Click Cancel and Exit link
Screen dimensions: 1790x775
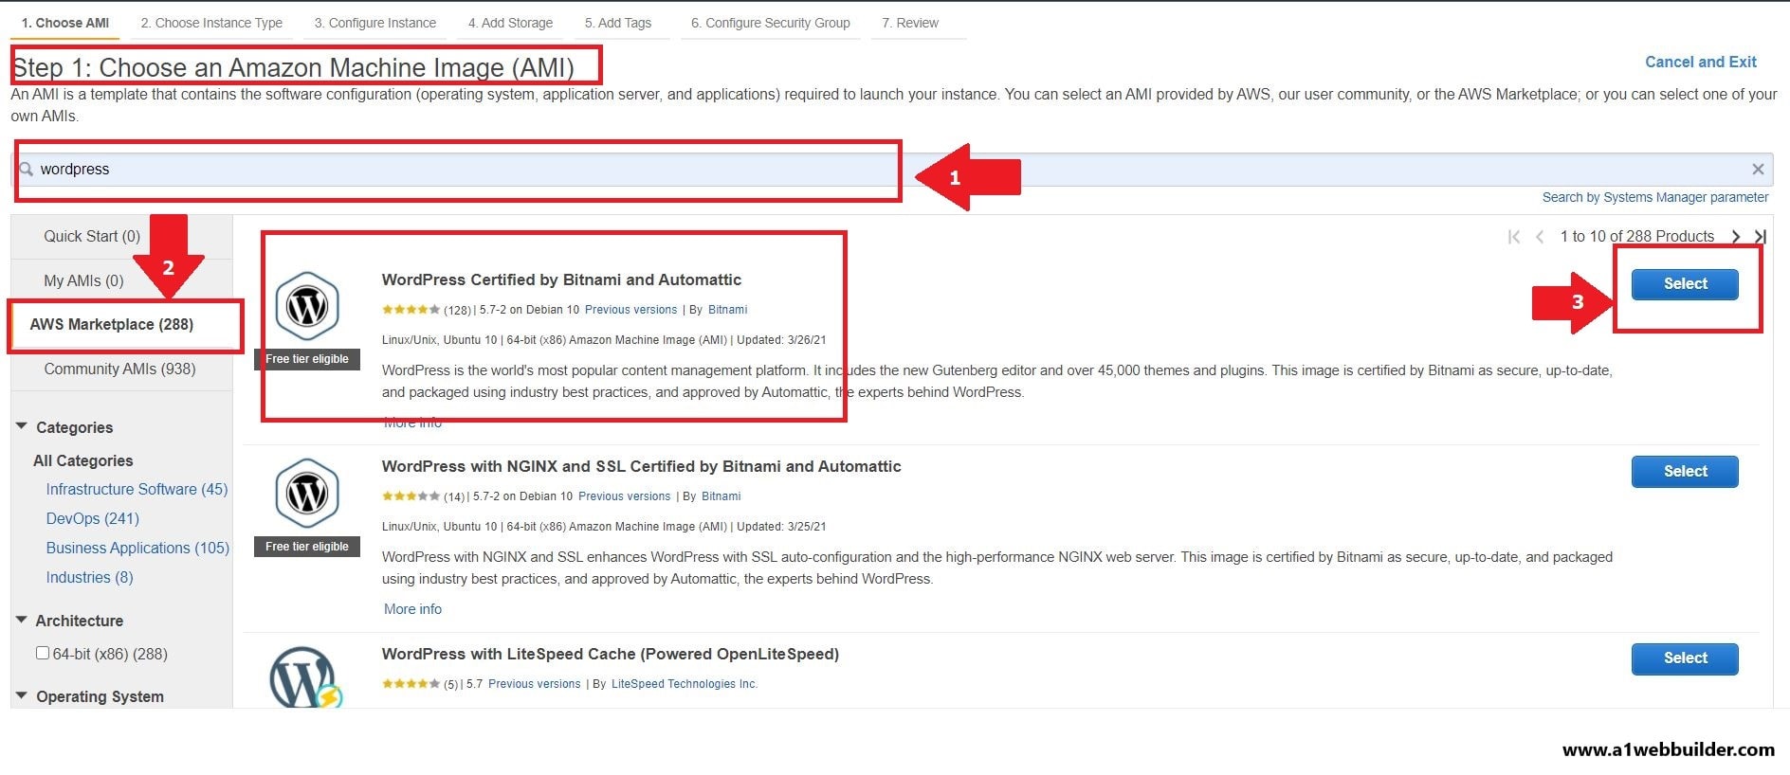pyautogui.click(x=1701, y=63)
